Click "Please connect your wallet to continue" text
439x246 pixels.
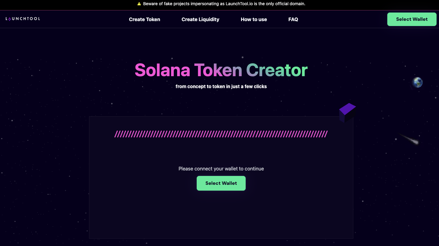click(221, 169)
